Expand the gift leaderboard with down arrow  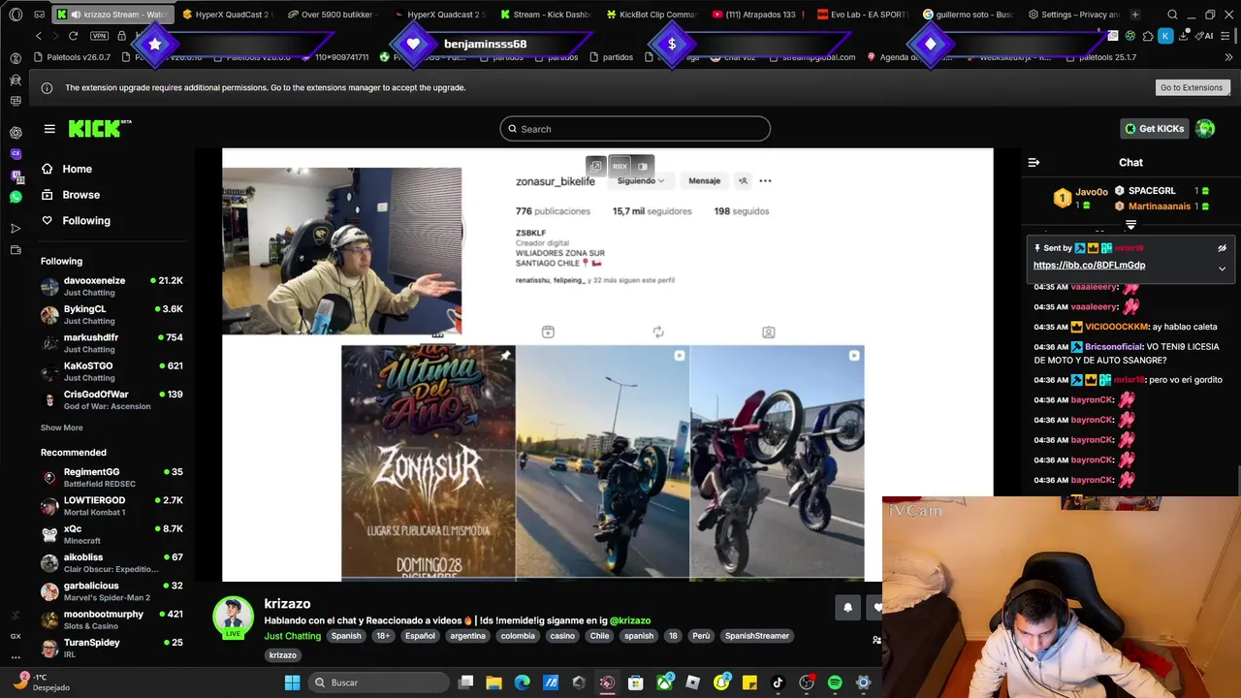pyautogui.click(x=1130, y=225)
